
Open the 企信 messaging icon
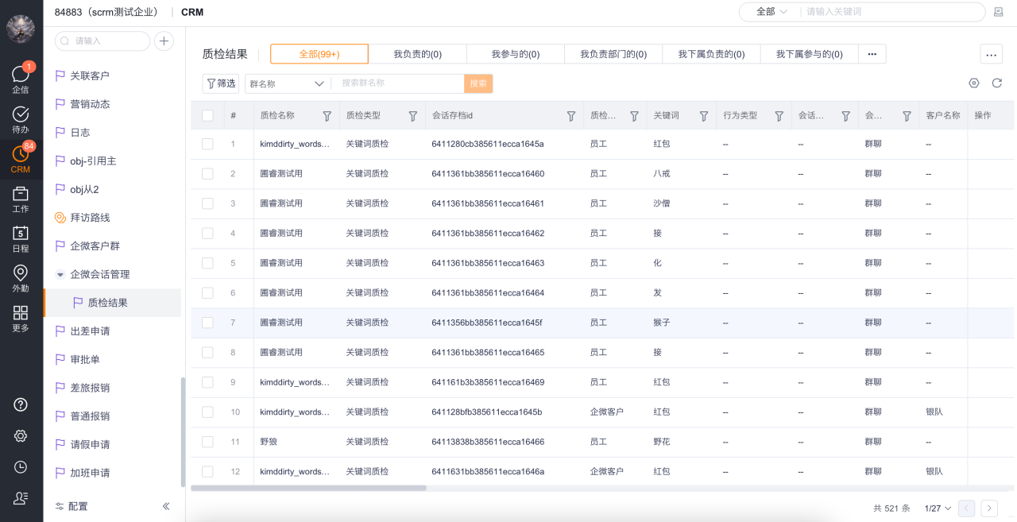(x=21, y=78)
